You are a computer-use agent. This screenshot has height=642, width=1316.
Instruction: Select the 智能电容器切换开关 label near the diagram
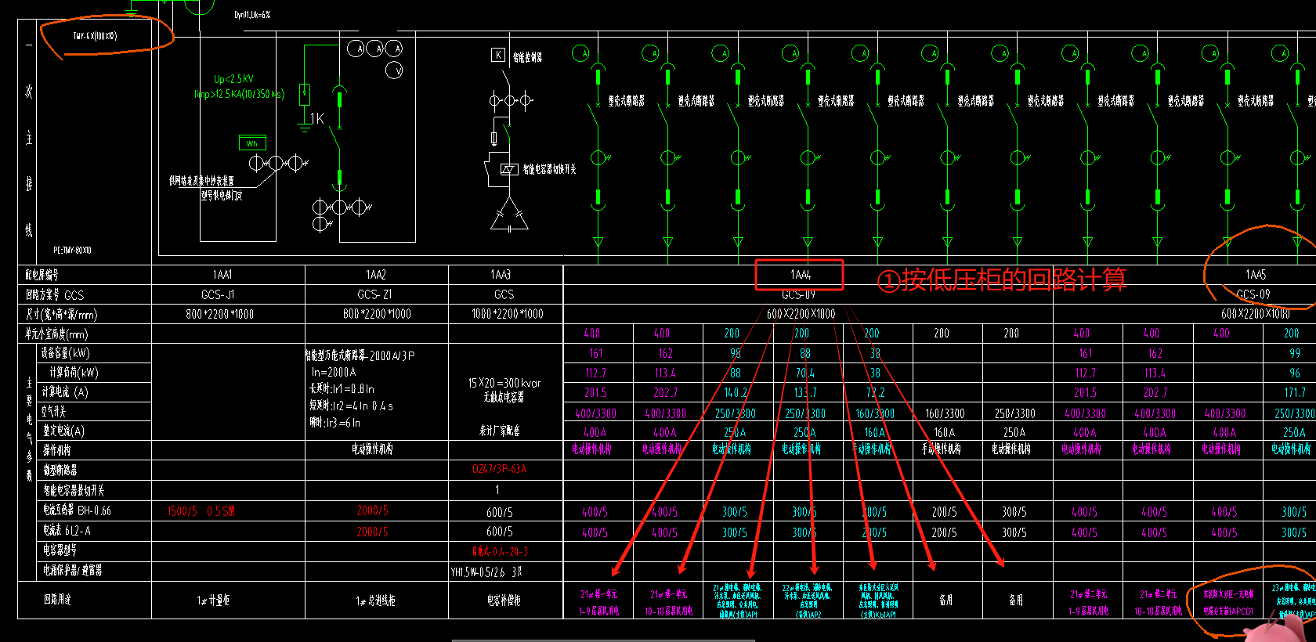pos(549,169)
